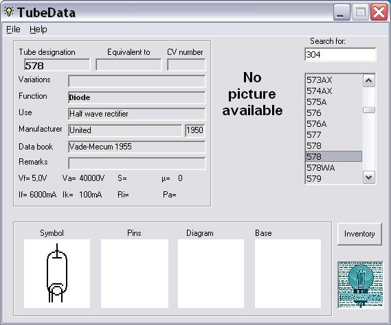391x325 pixels.
Task: Click the scroll down arrow in tube list
Action: click(369, 178)
